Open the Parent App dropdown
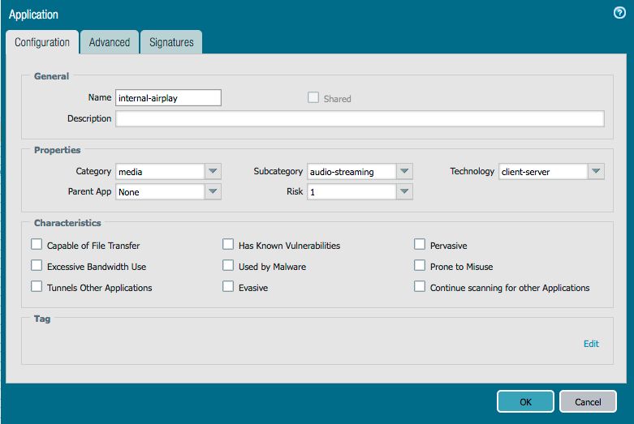Viewport: 634px width, 424px height. [x=213, y=192]
